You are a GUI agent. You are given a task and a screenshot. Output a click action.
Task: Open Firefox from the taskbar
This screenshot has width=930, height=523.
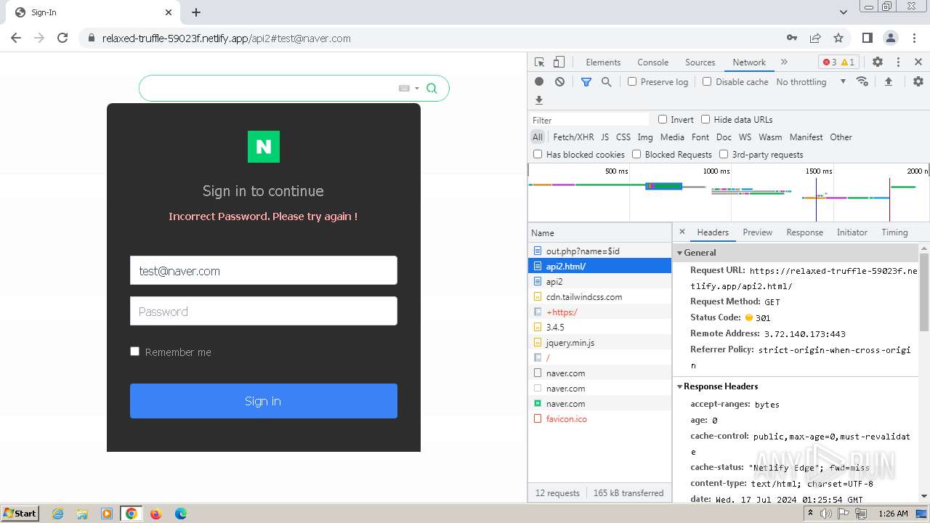[x=155, y=514]
